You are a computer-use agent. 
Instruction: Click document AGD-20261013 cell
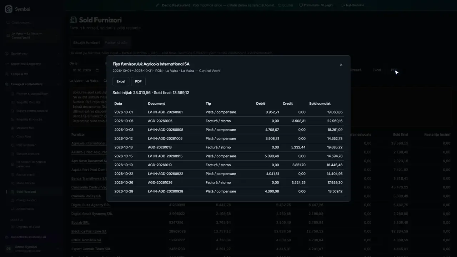coord(160,147)
